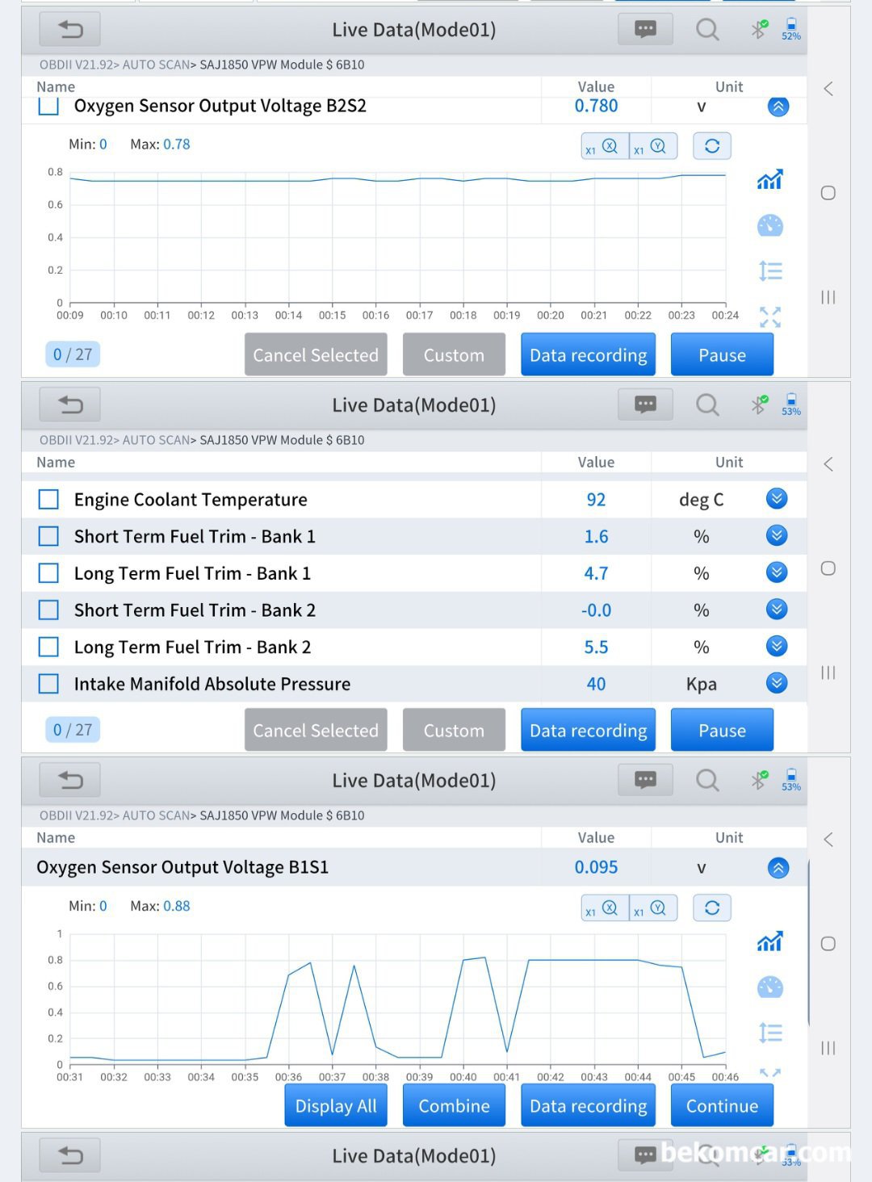Check the Engine Coolant Temperature checkbox

(x=48, y=500)
